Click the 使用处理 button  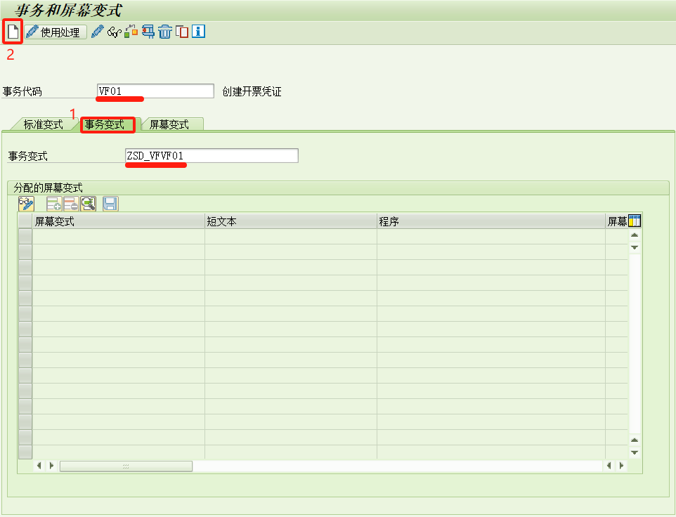(56, 32)
